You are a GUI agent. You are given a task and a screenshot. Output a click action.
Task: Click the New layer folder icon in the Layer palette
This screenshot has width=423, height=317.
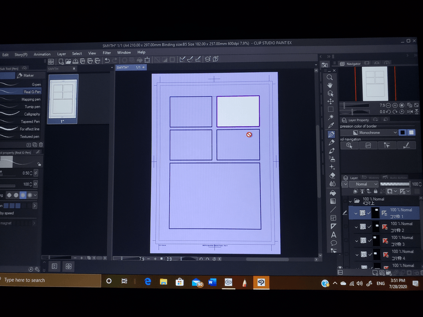pyautogui.click(x=388, y=273)
